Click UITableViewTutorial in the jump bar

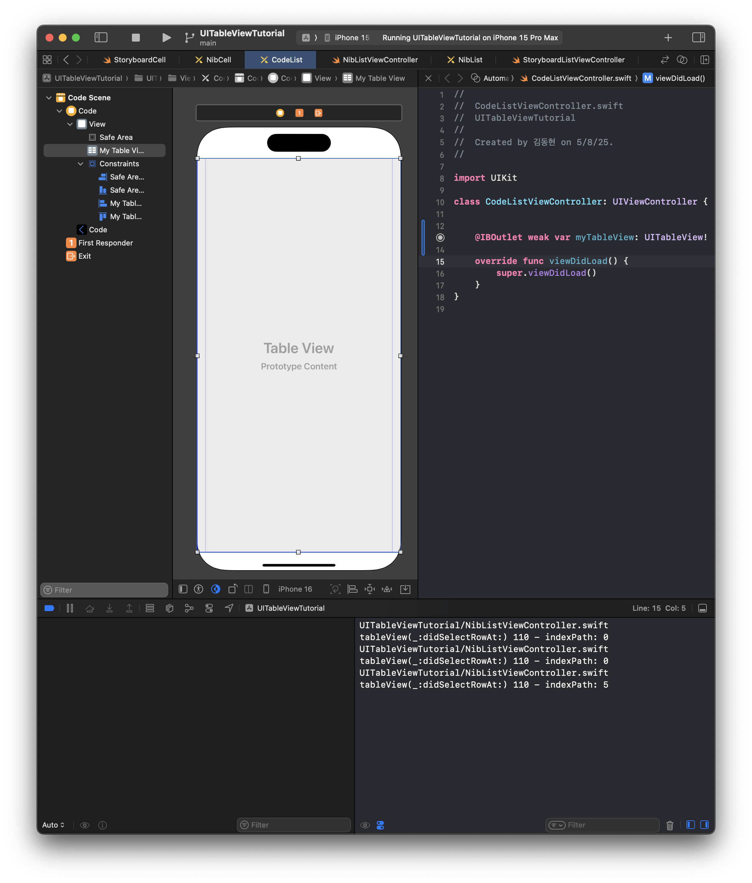click(83, 78)
